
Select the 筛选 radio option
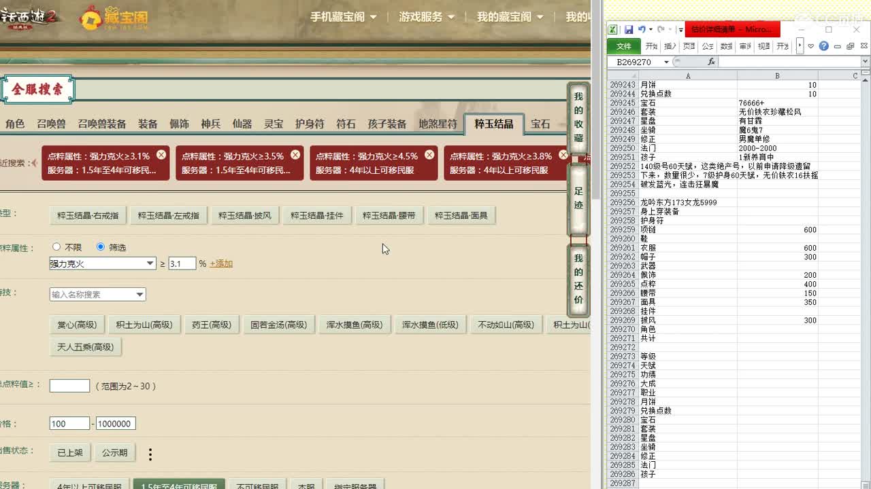click(101, 247)
